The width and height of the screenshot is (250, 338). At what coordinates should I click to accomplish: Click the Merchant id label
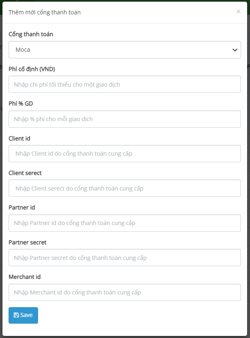coord(25,277)
